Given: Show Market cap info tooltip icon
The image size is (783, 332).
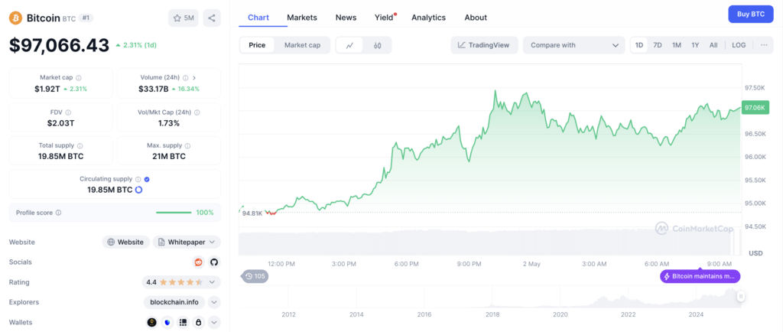Looking at the screenshot, I should [79, 78].
